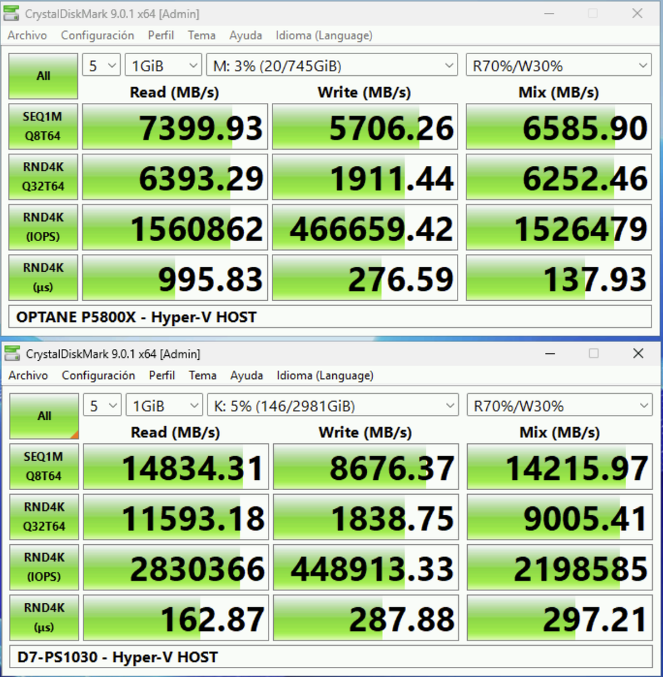Click the sequential read result 7399.93

[x=175, y=127]
